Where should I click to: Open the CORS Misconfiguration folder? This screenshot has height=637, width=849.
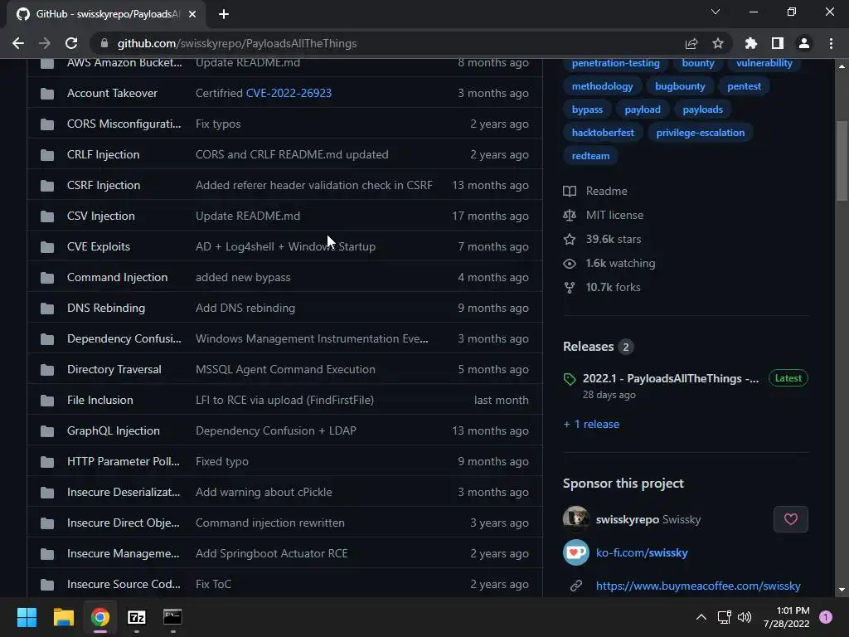click(124, 124)
